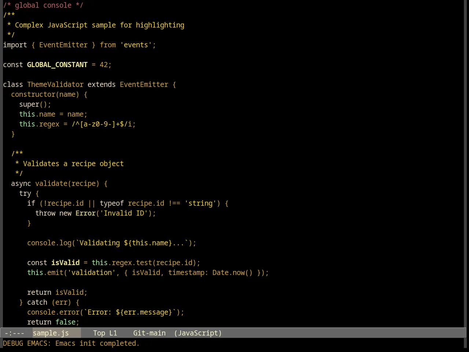This screenshot has height=352, width=469.
Task: Click the sample.js buffer name in mode line
Action: [x=51, y=333]
